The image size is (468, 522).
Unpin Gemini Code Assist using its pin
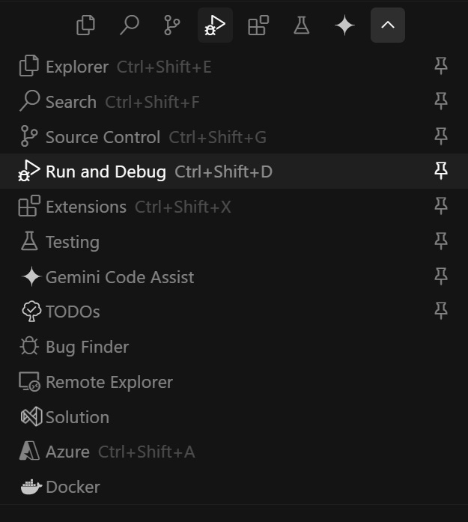click(441, 277)
